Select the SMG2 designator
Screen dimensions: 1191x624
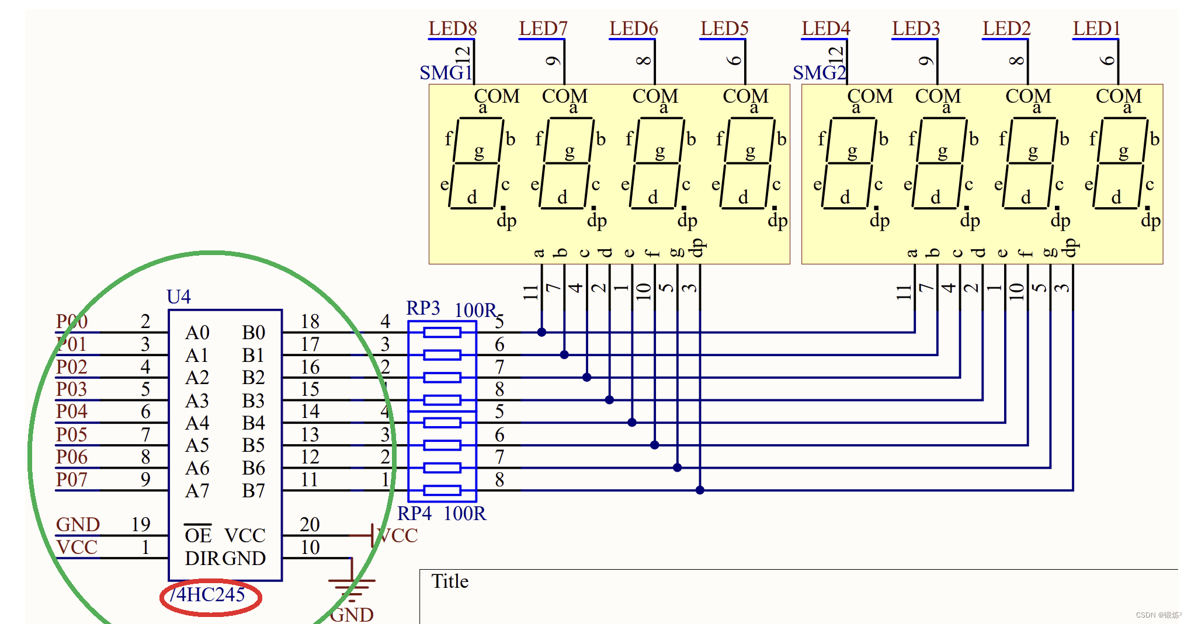point(819,72)
